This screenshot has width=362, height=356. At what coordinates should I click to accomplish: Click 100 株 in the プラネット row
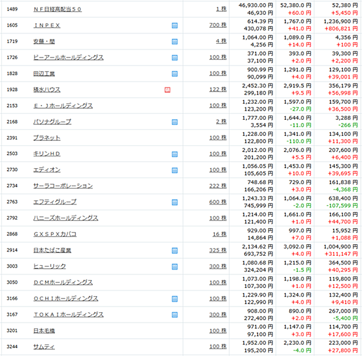tap(218, 138)
